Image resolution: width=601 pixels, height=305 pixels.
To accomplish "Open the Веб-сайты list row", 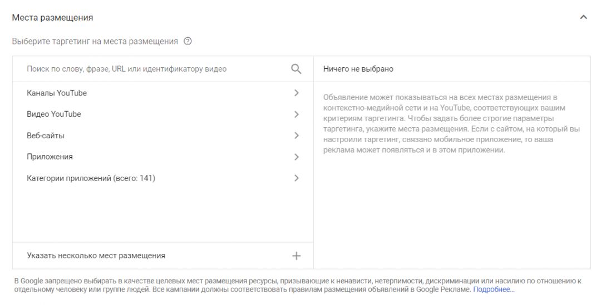I will (x=163, y=136).
